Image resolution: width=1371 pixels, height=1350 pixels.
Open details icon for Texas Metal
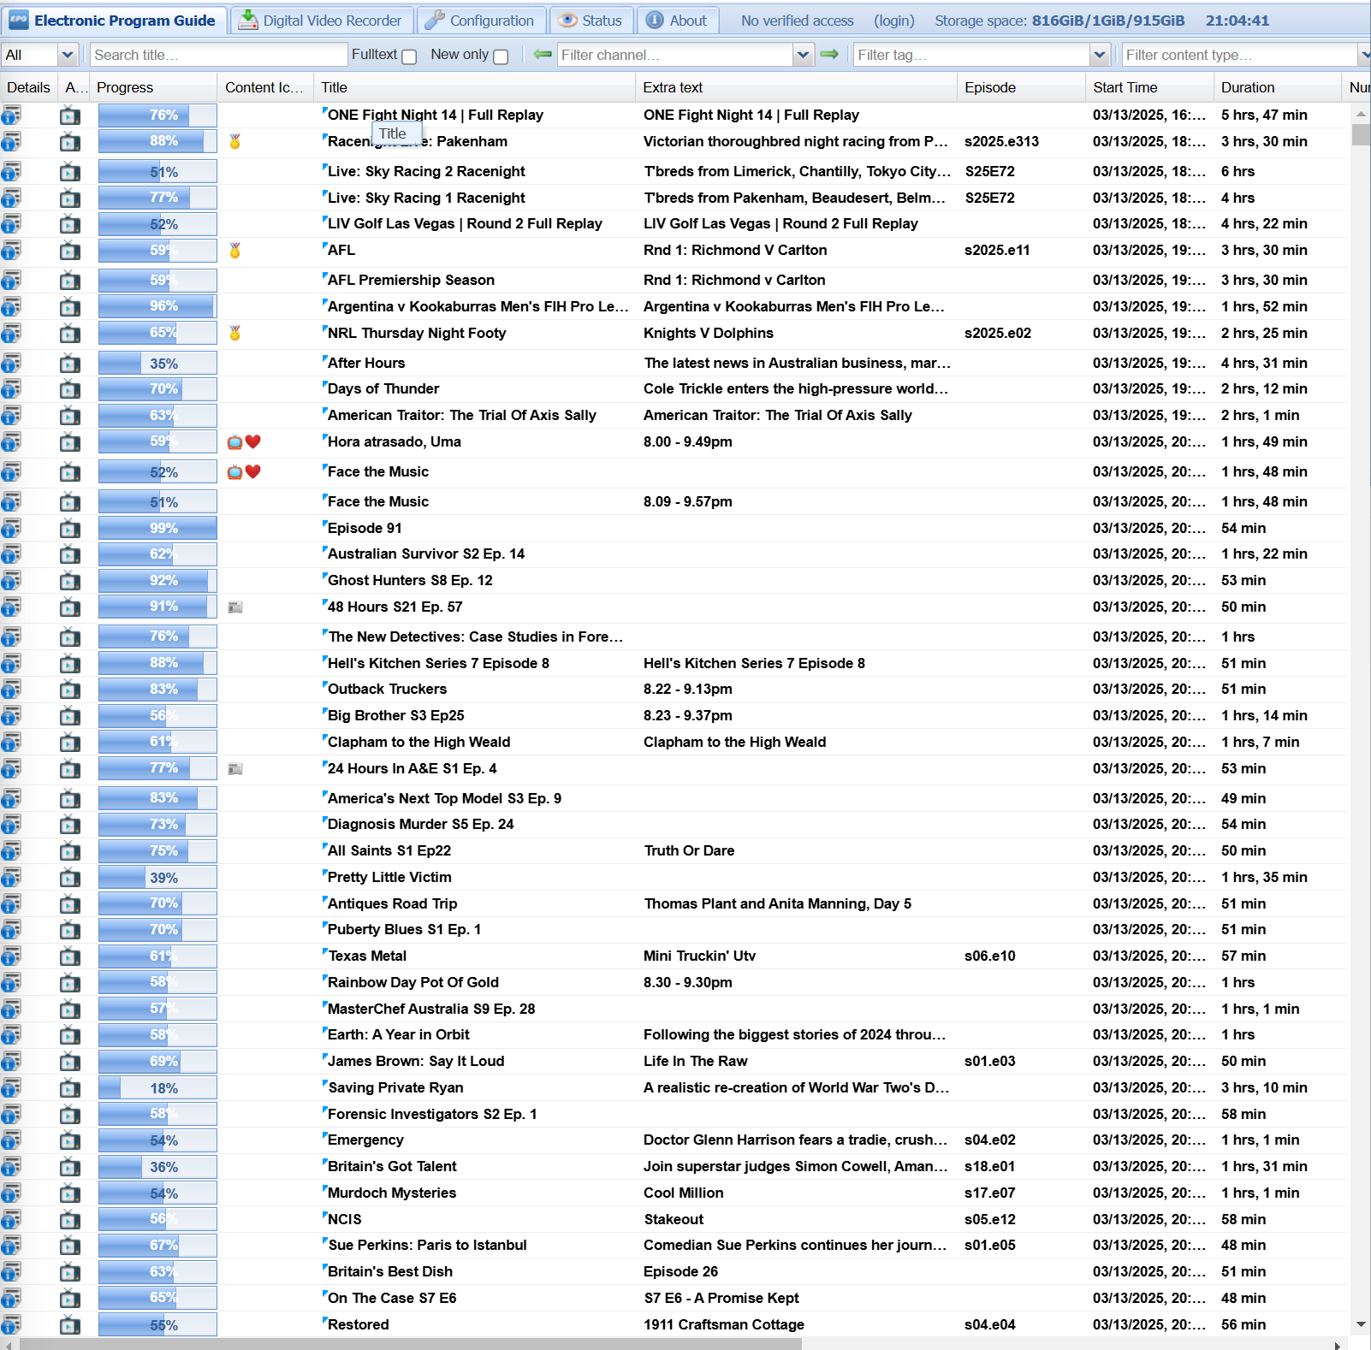coord(10,956)
